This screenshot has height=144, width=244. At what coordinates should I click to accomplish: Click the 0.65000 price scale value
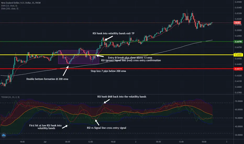[238, 30]
